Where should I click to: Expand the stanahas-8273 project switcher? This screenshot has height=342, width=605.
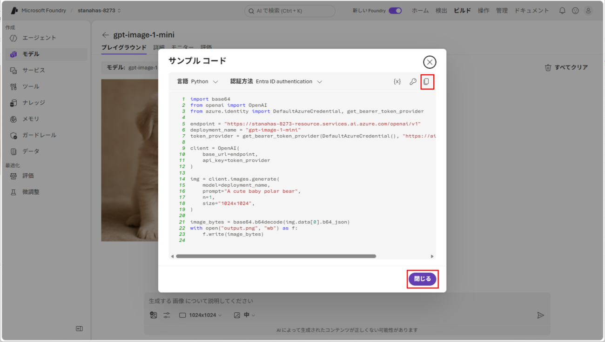click(99, 11)
